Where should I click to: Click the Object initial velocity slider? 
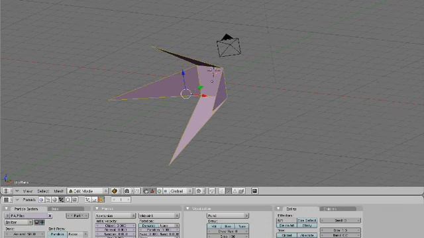(x=115, y=225)
